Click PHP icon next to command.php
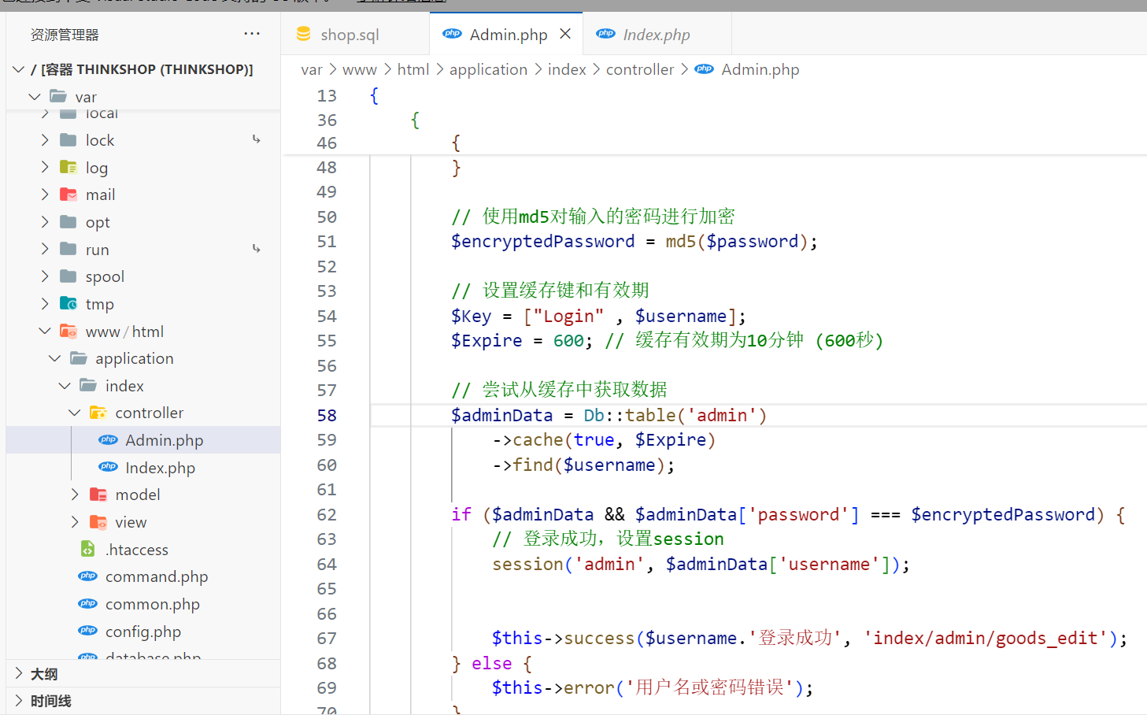Image resolution: width=1147 pixels, height=715 pixels. [88, 576]
